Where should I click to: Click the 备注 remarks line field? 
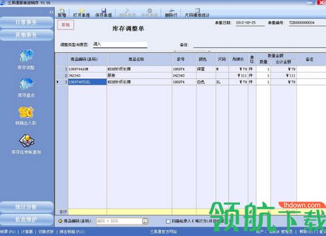coord(259,45)
